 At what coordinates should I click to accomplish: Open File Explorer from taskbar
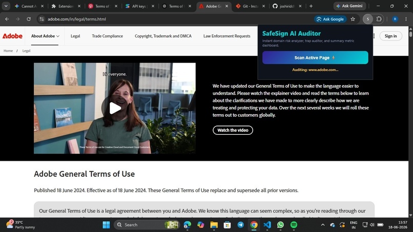(214, 225)
